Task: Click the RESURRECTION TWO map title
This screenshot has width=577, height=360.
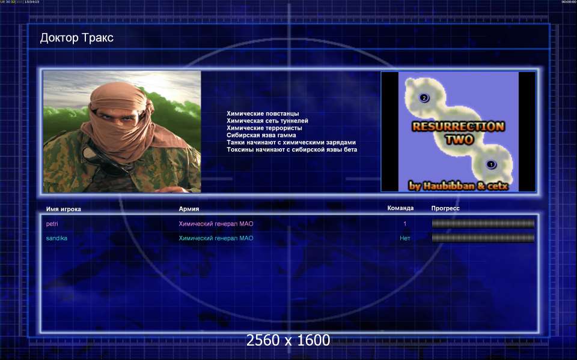Action: (x=459, y=133)
